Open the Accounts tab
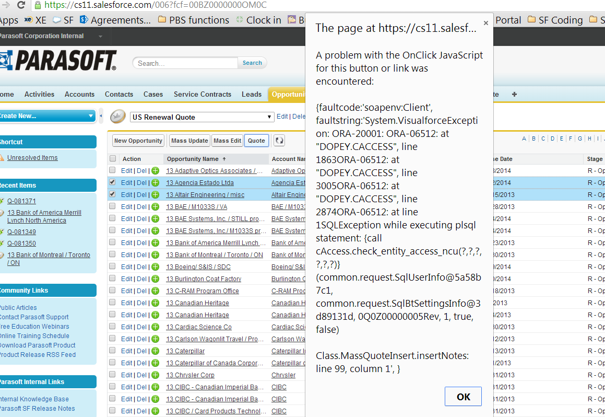605x417 pixels. [79, 94]
